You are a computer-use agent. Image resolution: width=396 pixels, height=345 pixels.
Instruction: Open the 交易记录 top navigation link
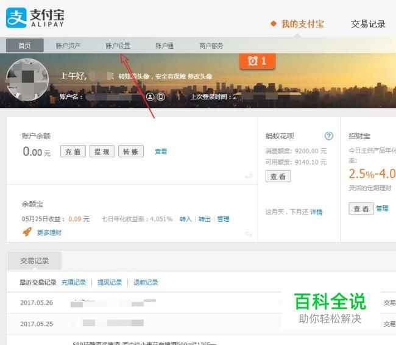(368, 24)
